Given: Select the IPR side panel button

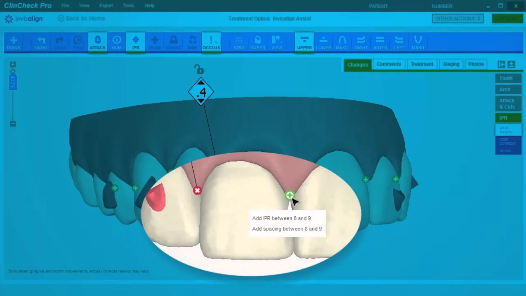Looking at the screenshot, I should coord(508,118).
